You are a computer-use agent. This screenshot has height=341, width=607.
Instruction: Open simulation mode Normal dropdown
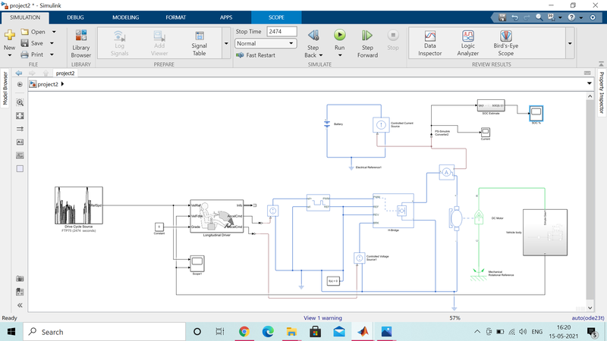[x=266, y=43]
